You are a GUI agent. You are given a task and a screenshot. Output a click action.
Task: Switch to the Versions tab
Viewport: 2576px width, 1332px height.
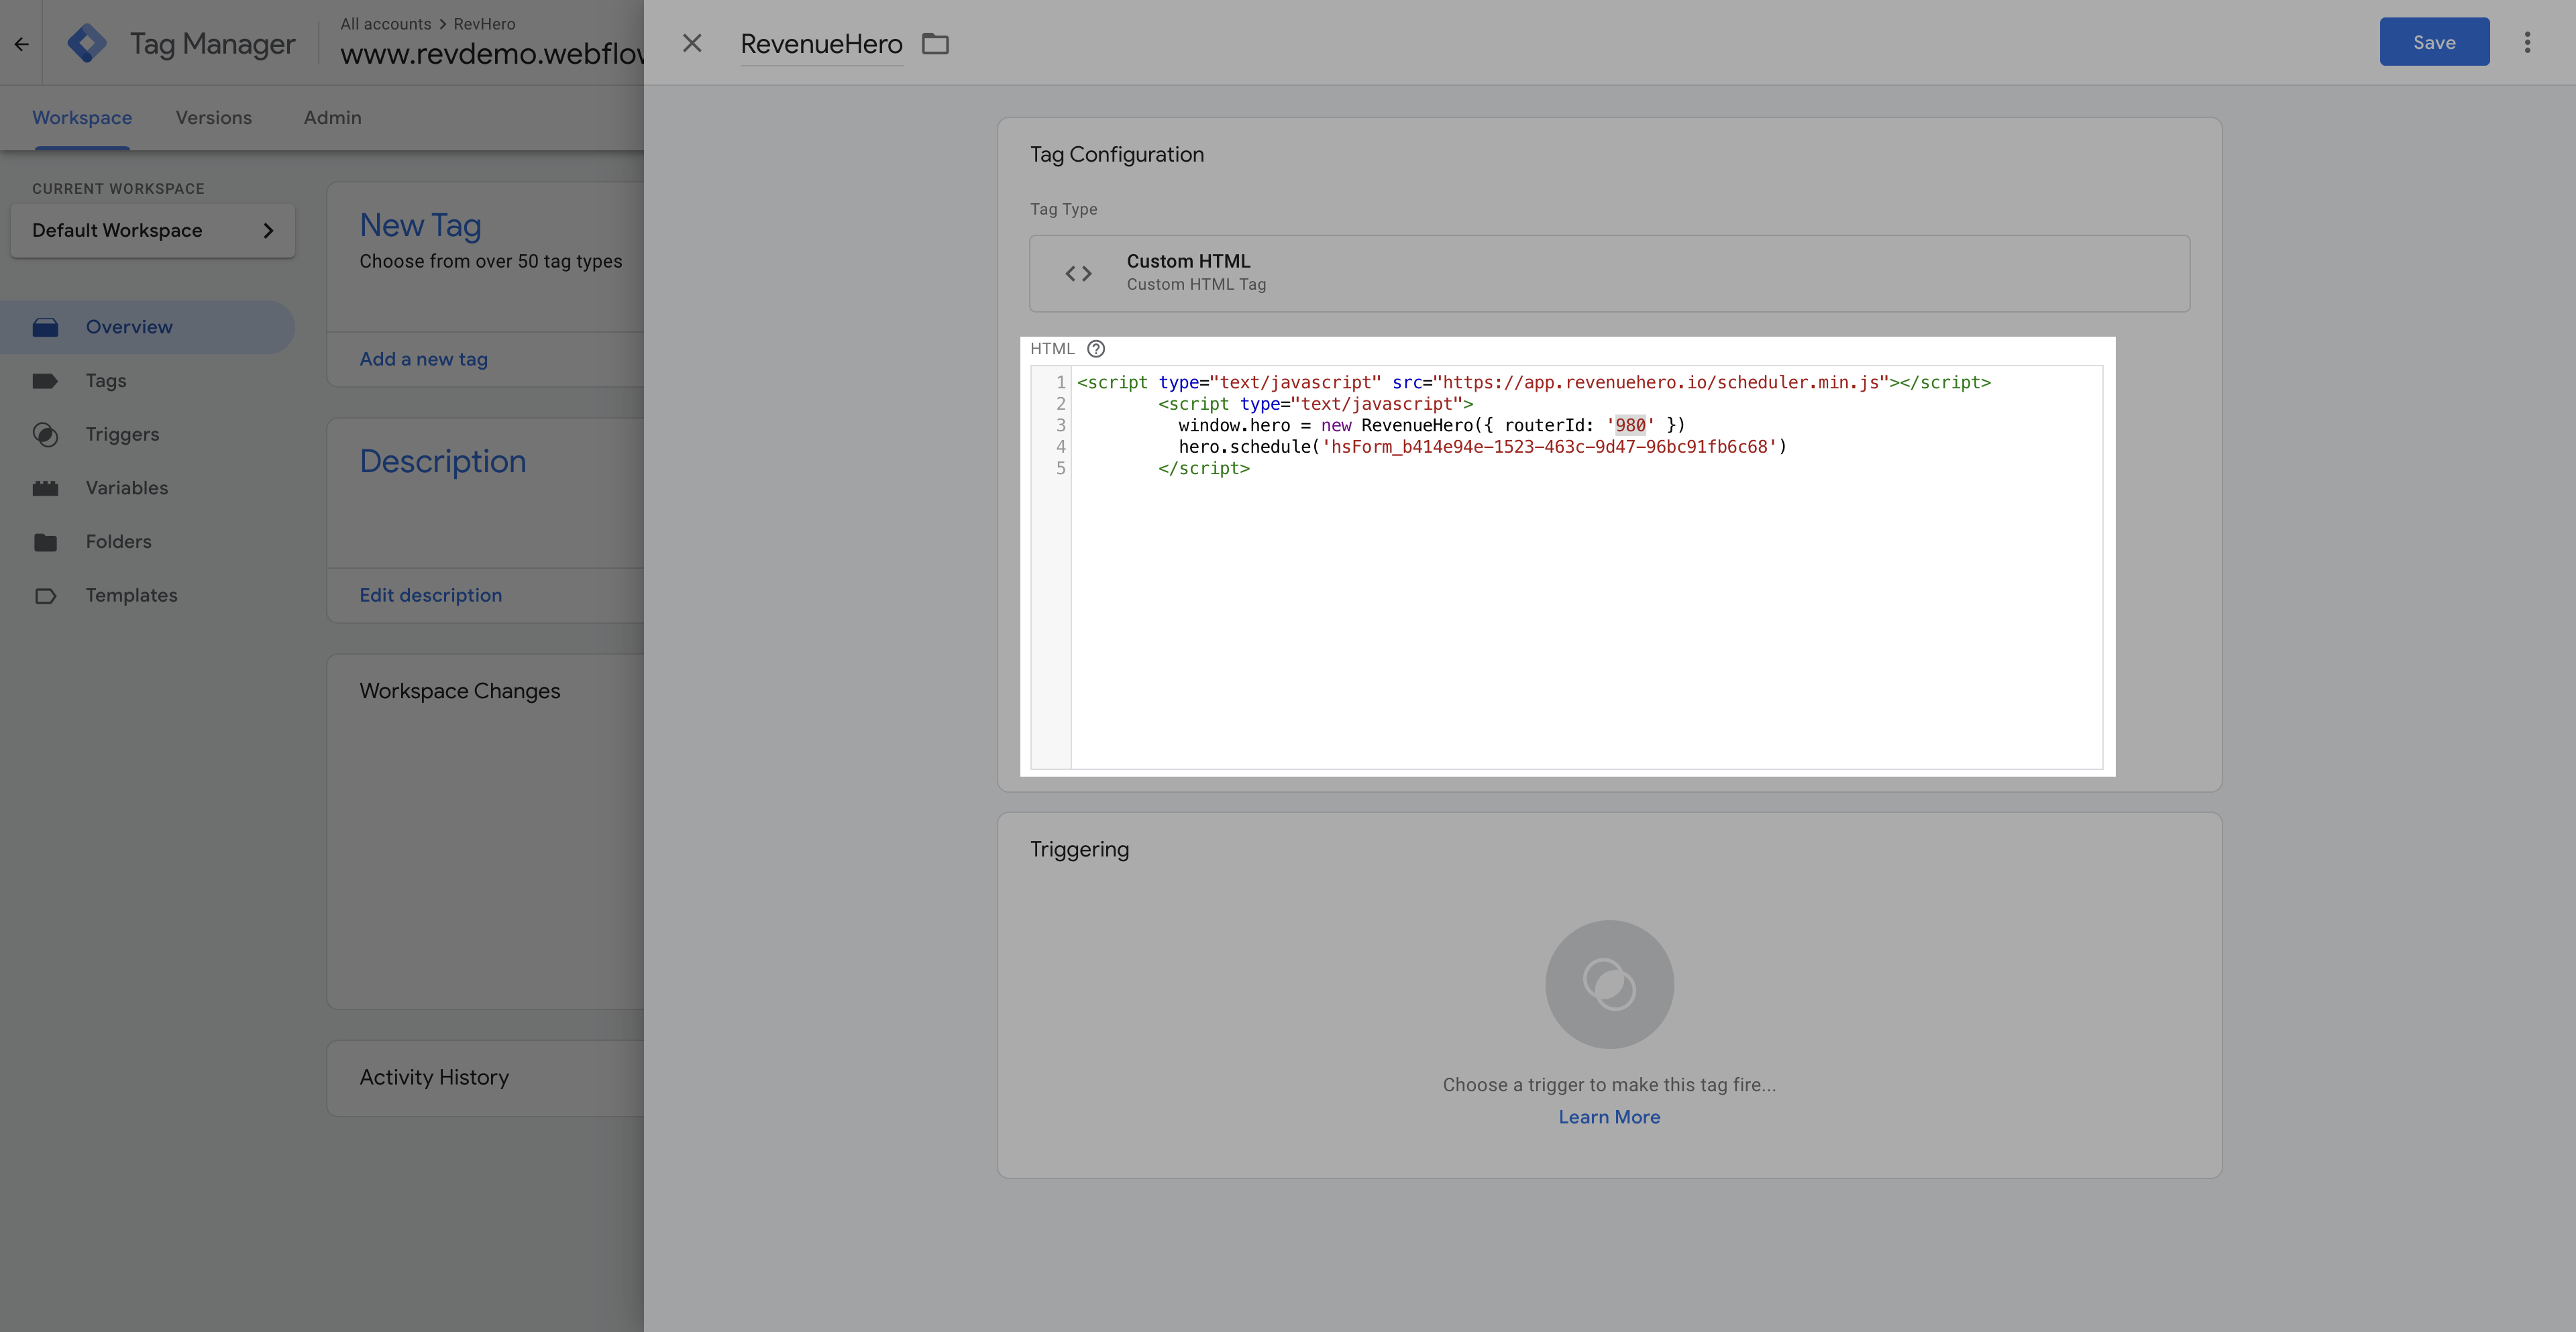pos(214,118)
